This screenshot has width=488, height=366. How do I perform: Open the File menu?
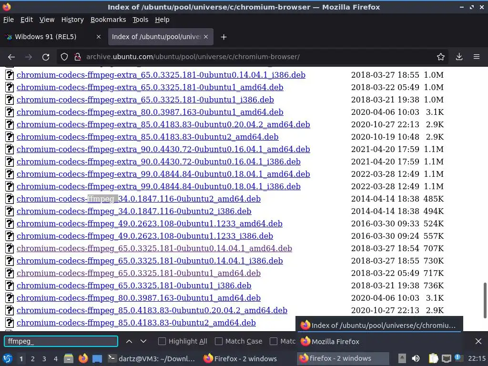point(9,20)
